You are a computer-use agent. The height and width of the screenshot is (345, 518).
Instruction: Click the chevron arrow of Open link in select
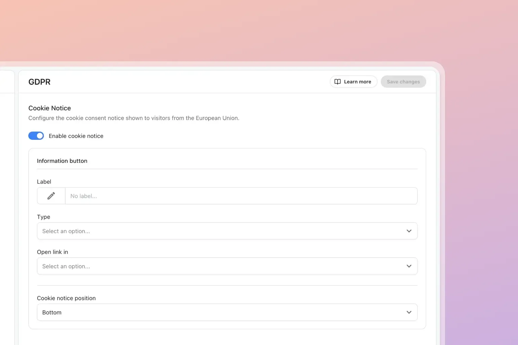tap(409, 266)
